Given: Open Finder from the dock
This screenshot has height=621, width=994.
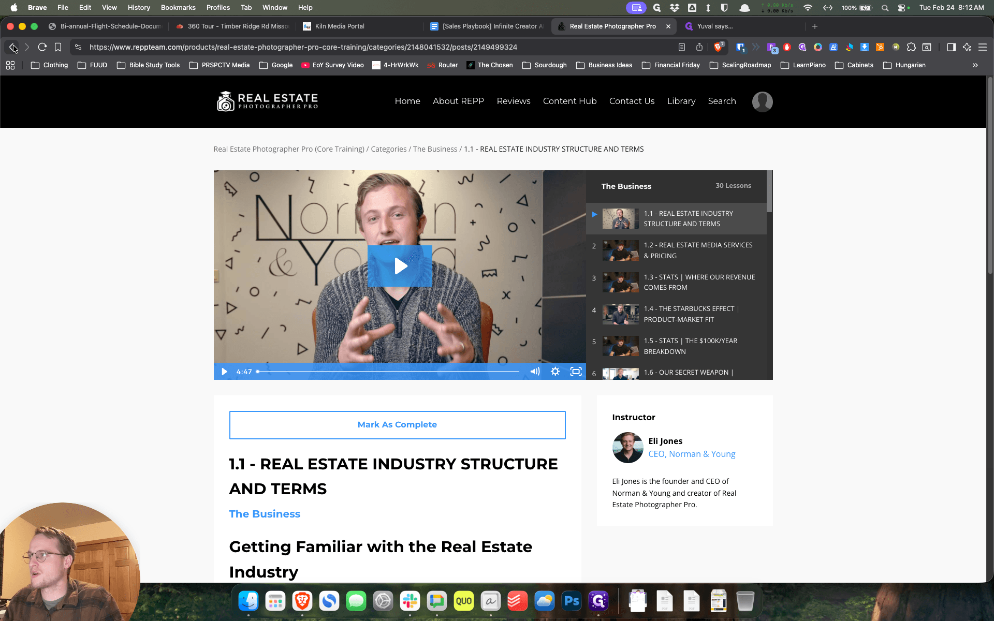Looking at the screenshot, I should [x=248, y=601].
